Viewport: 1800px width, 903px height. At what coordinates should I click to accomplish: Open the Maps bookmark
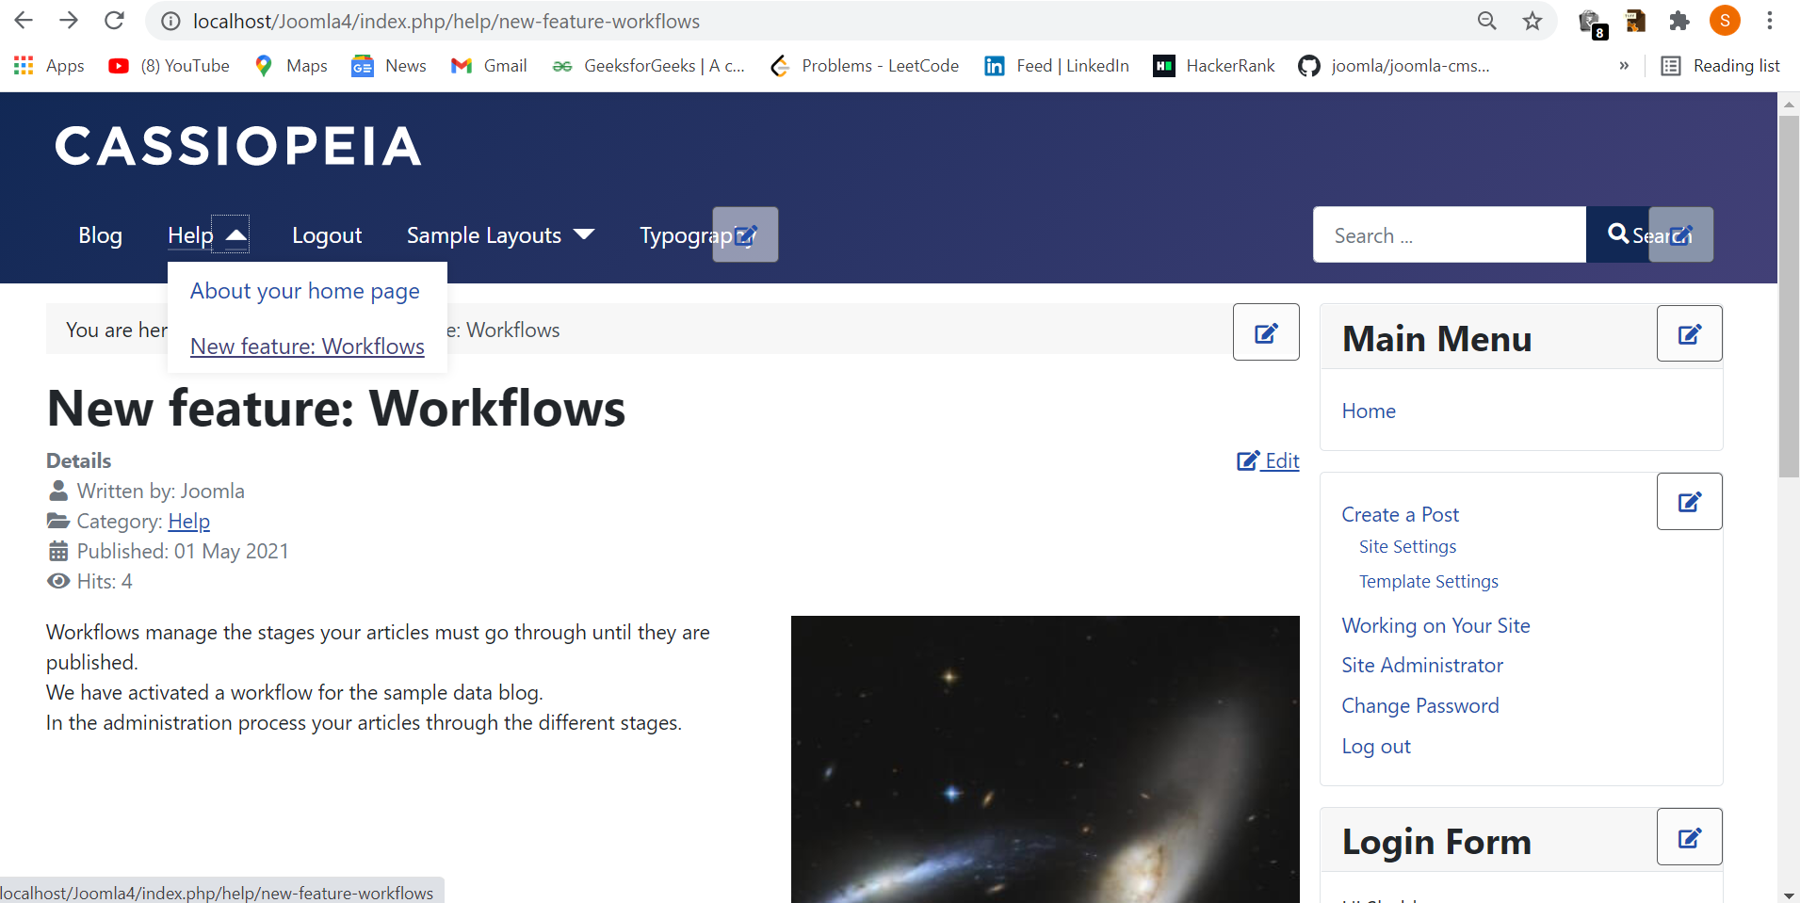click(x=291, y=66)
